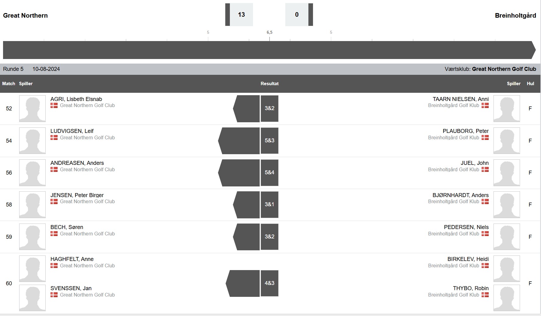Click the Resultat column header
Screen dimensions: 541x316
[269, 84]
